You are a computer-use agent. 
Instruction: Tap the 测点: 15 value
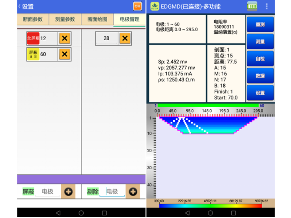[223, 56]
